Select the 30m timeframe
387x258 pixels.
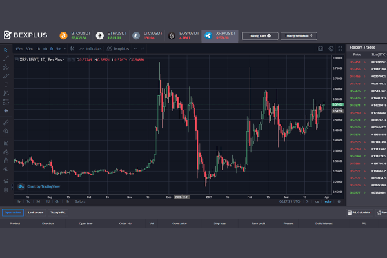pos(29,49)
